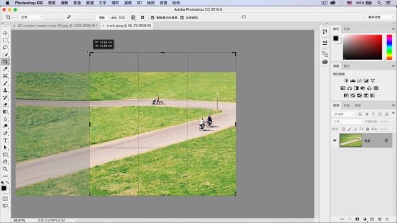Select the Dodge tool
This screenshot has height=223, width=397.
point(6,126)
